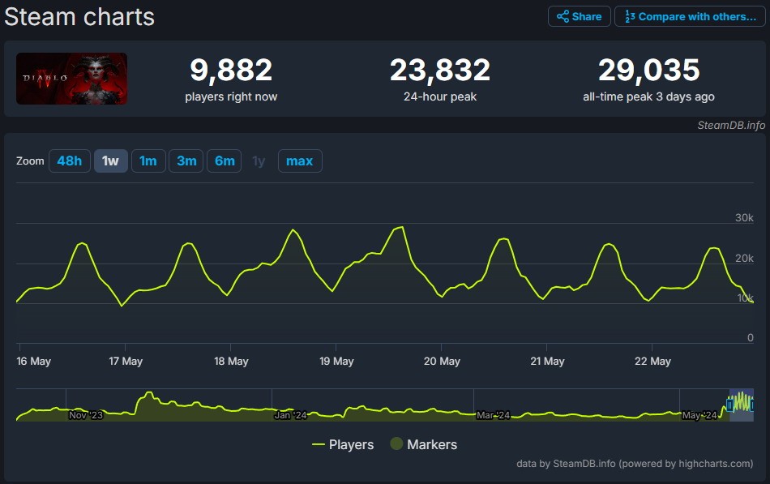Click the Diablo IV game thumbnail
The image size is (770, 484).
click(x=71, y=79)
